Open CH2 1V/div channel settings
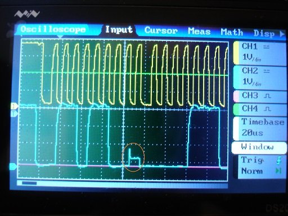Screen dimensions: 288x216 coord(260,77)
